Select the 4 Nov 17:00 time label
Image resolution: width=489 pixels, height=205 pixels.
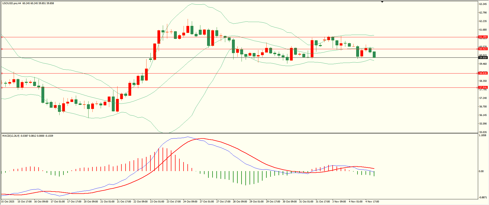pyautogui.click(x=372, y=202)
